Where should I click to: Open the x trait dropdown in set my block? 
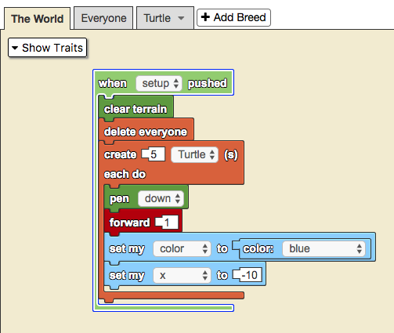182,275
